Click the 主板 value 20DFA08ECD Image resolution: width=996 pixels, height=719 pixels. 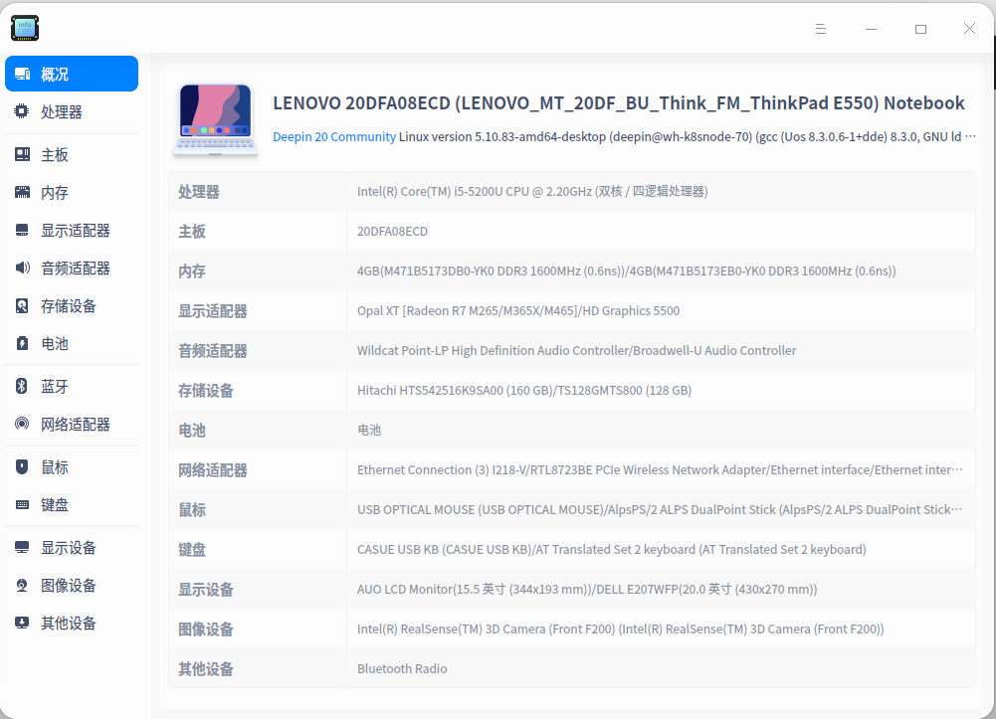[x=392, y=231]
